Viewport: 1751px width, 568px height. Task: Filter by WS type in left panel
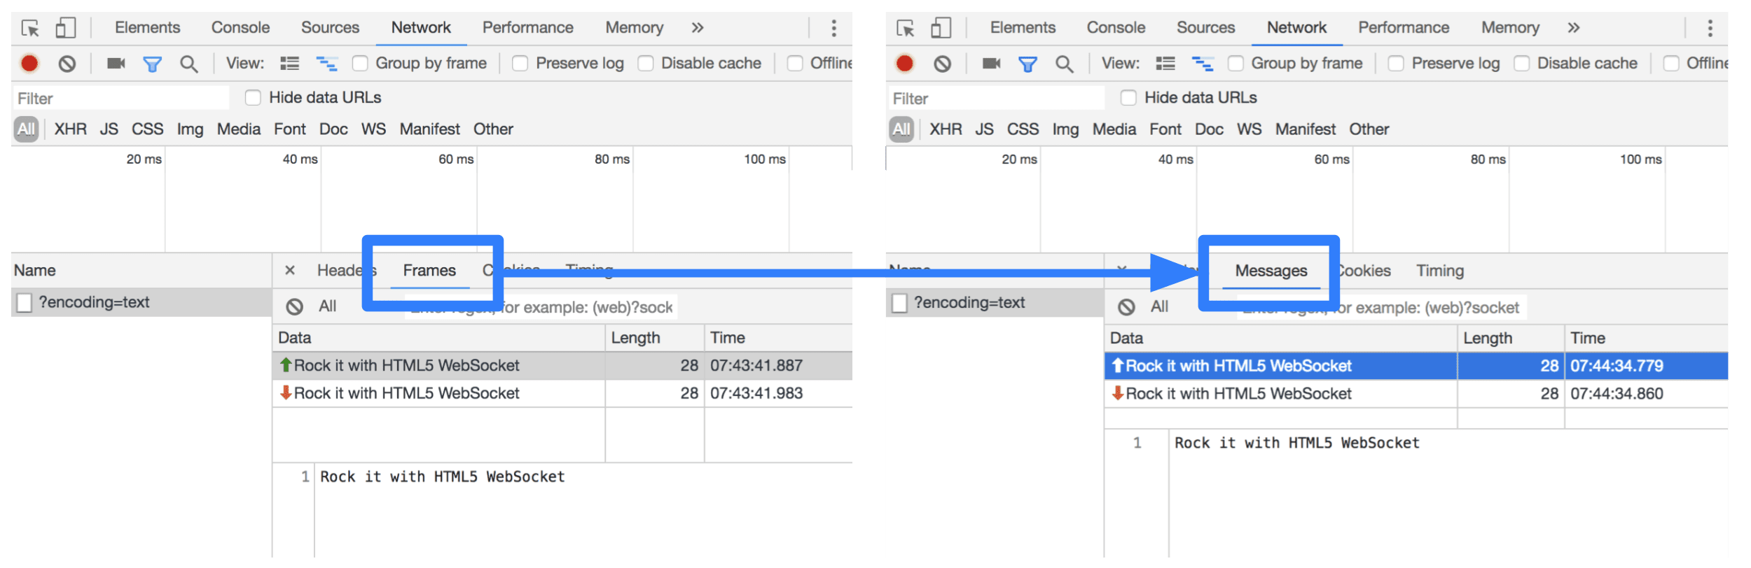373,129
